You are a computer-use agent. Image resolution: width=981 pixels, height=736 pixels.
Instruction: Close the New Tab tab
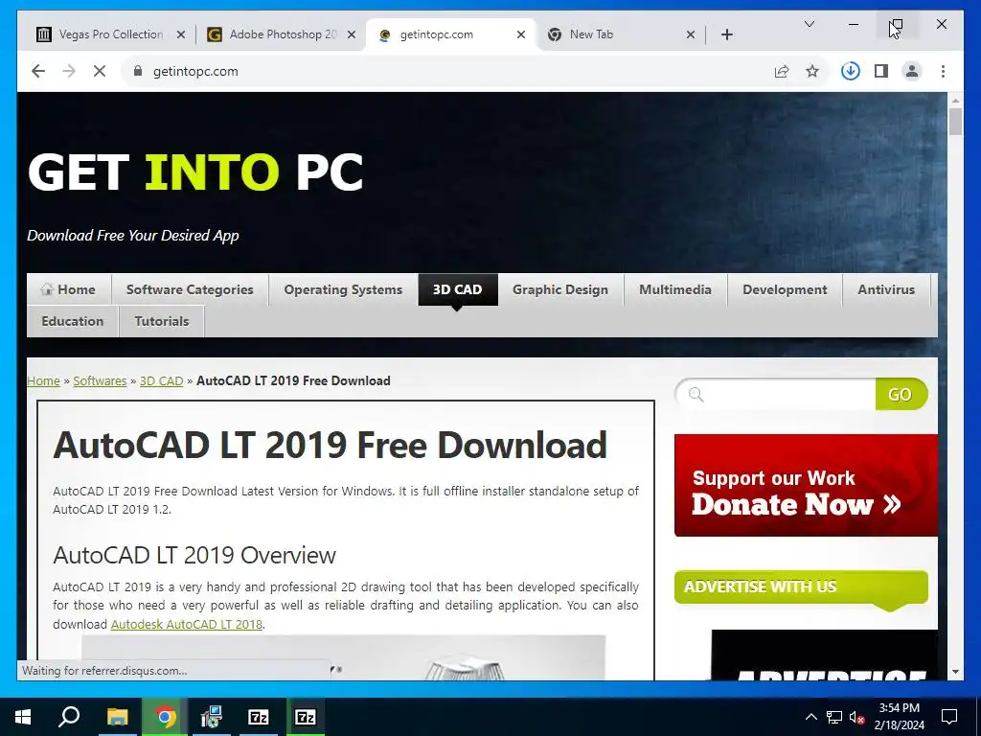pos(690,34)
